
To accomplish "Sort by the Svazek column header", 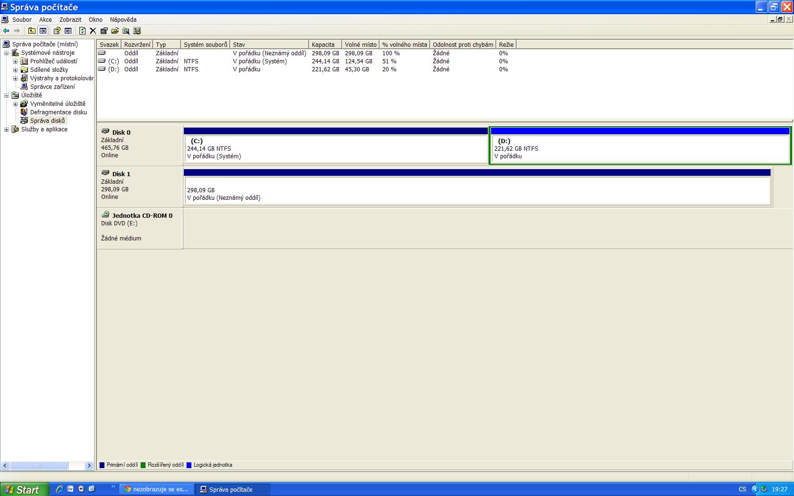I will click(109, 44).
